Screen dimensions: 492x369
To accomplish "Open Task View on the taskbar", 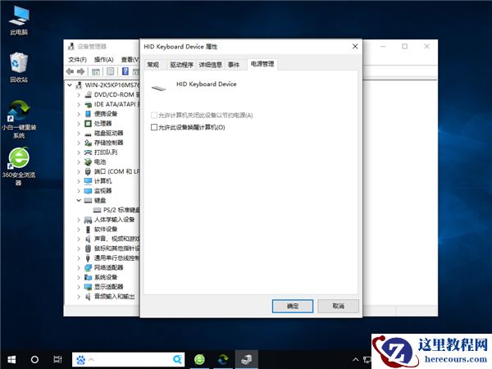I will tap(57, 359).
